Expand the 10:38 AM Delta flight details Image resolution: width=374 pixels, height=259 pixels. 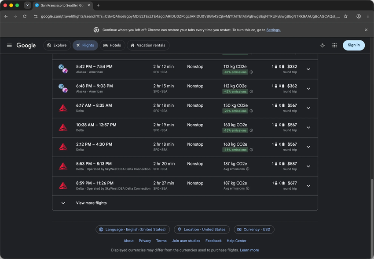[308, 128]
